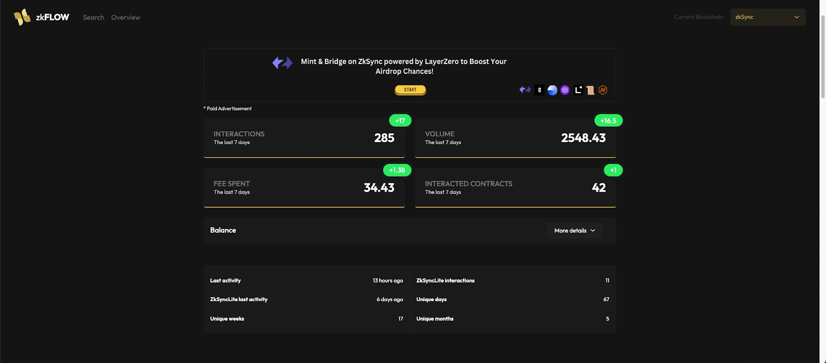This screenshot has width=826, height=363.
Task: Click the Unique weeks label
Action: pyautogui.click(x=227, y=319)
